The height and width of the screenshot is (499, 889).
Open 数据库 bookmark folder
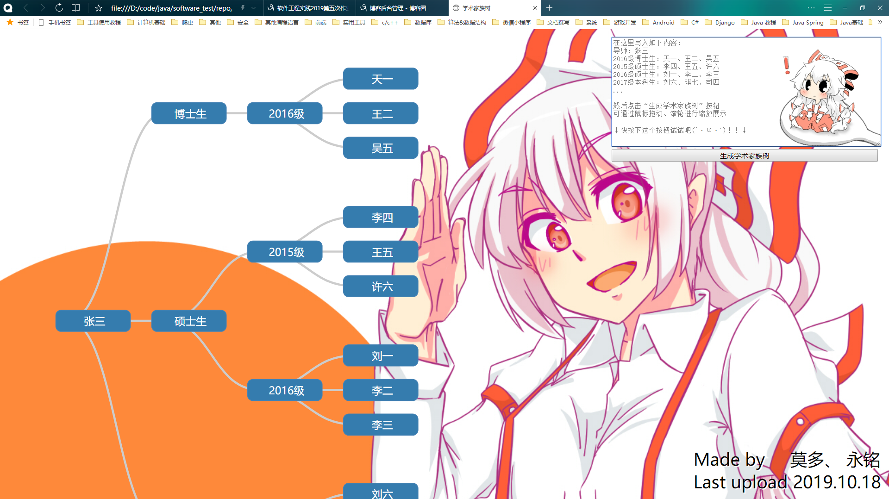(x=418, y=22)
